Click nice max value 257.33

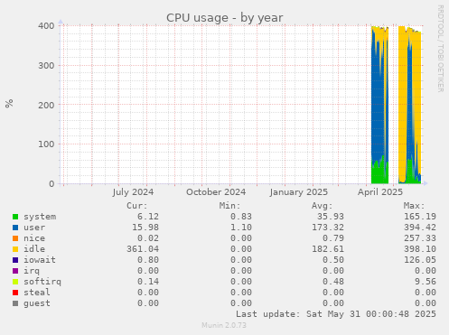(420, 238)
